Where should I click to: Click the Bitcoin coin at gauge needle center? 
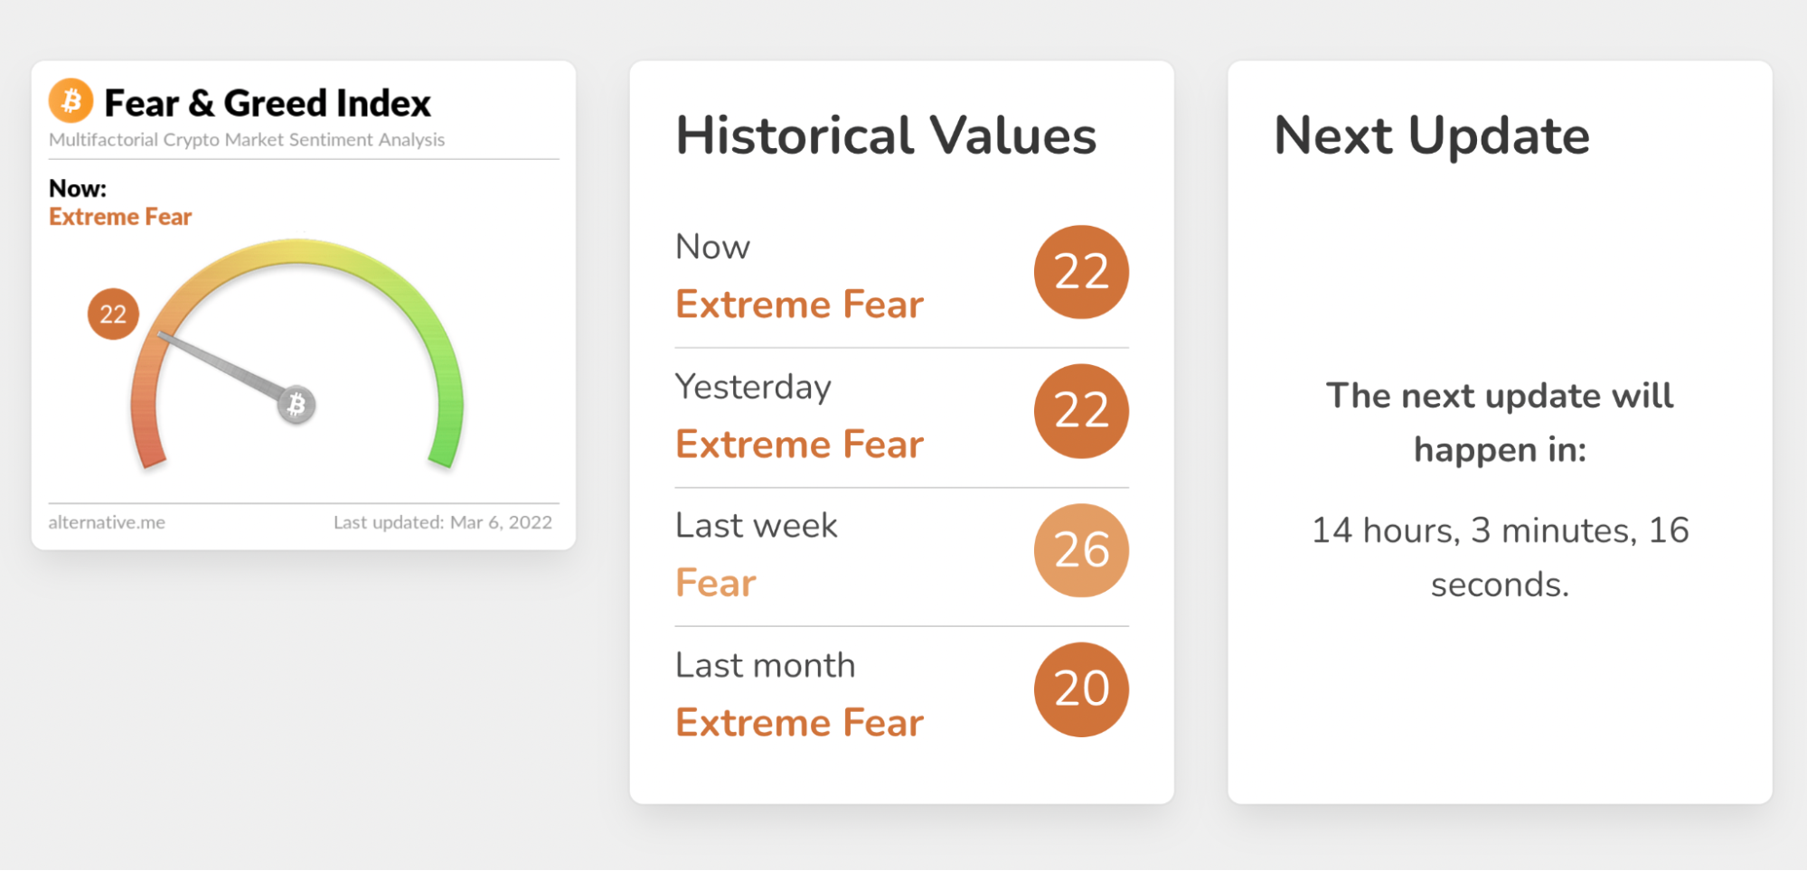[x=296, y=405]
